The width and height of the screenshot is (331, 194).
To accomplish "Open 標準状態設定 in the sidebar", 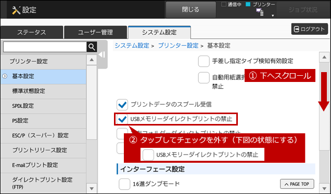I will (43, 91).
